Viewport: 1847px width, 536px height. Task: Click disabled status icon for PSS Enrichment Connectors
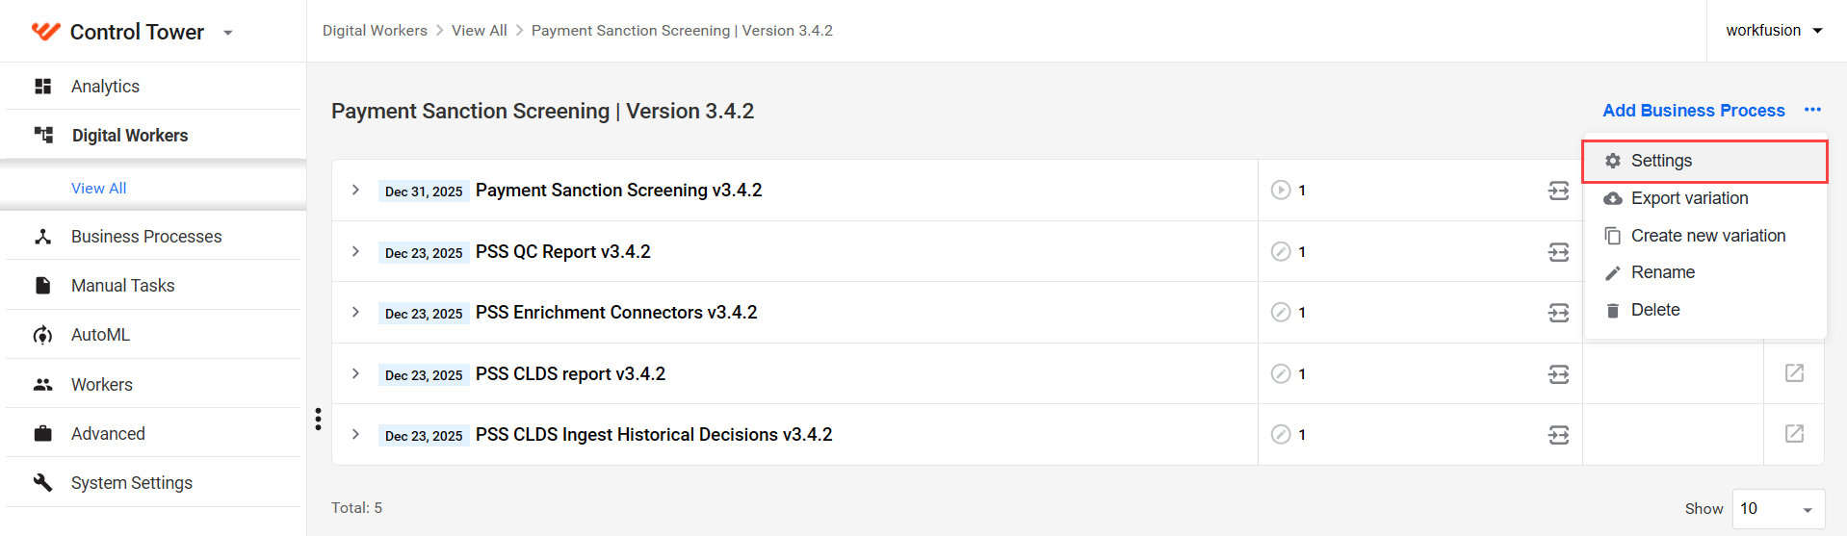pos(1281,313)
